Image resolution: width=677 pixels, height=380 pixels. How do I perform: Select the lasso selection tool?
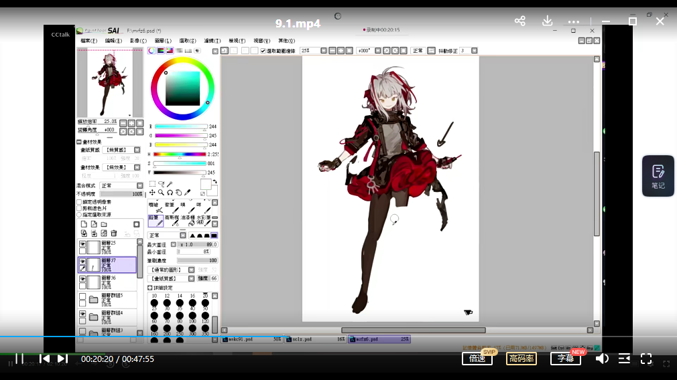(x=161, y=184)
